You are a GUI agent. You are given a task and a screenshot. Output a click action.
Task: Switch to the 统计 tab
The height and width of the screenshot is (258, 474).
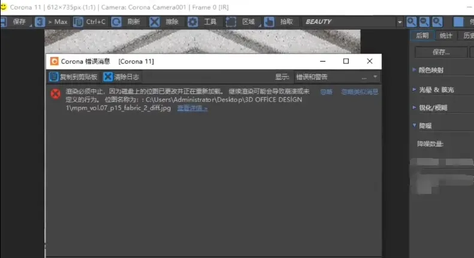[446, 36]
